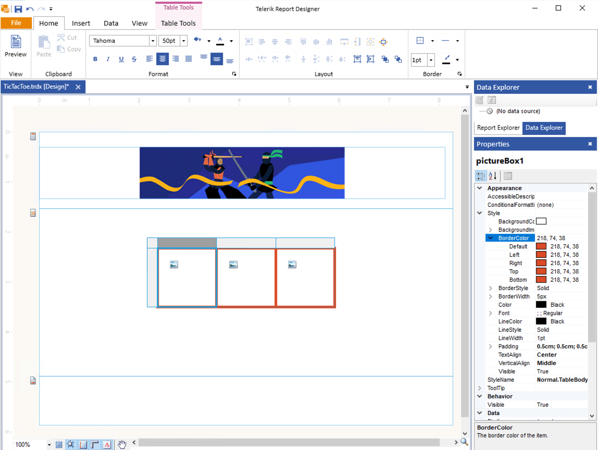
Task: Expand the Padding property
Action: click(491, 347)
